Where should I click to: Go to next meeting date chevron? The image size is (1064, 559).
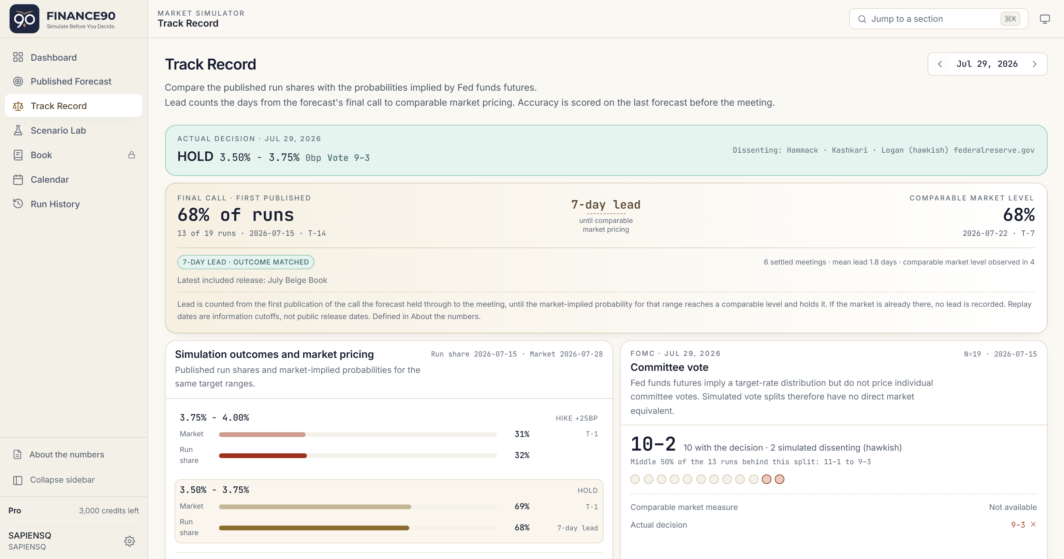click(1034, 64)
